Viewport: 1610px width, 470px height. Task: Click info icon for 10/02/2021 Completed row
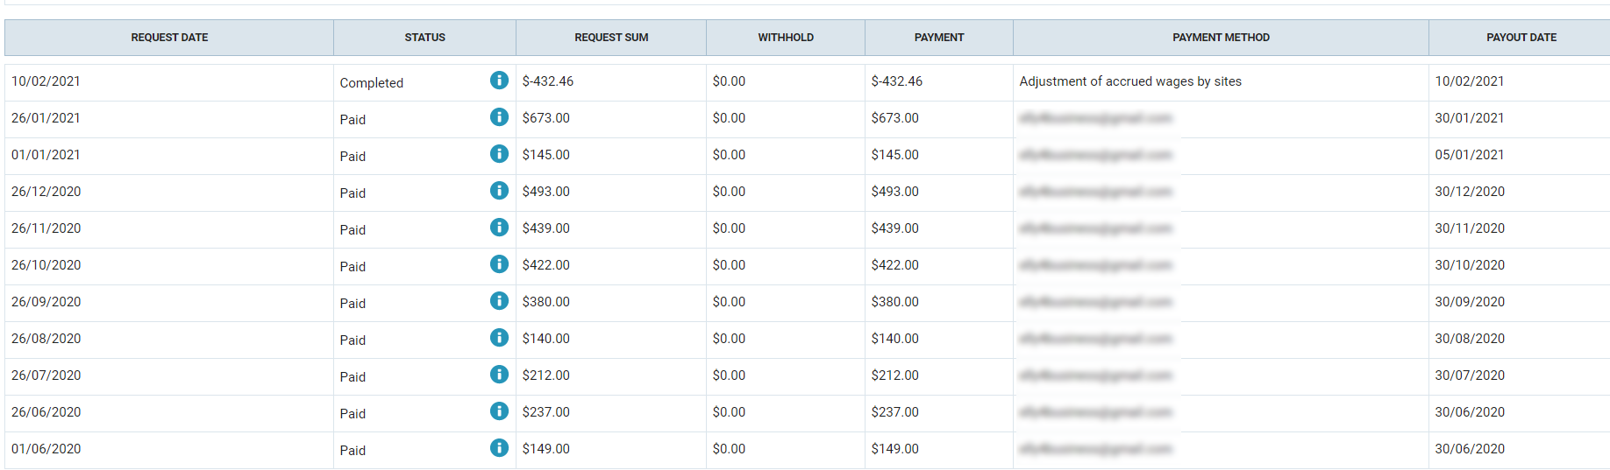pyautogui.click(x=499, y=81)
